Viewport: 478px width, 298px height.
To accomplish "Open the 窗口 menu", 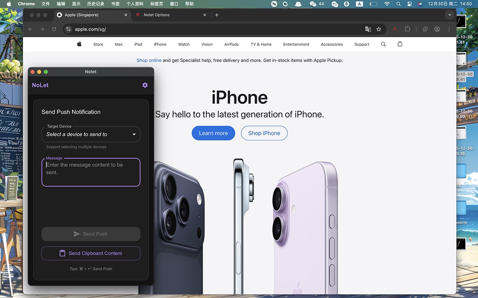I will click(174, 4).
